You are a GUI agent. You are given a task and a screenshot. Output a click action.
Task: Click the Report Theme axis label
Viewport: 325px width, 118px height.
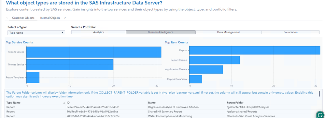point(179,60)
